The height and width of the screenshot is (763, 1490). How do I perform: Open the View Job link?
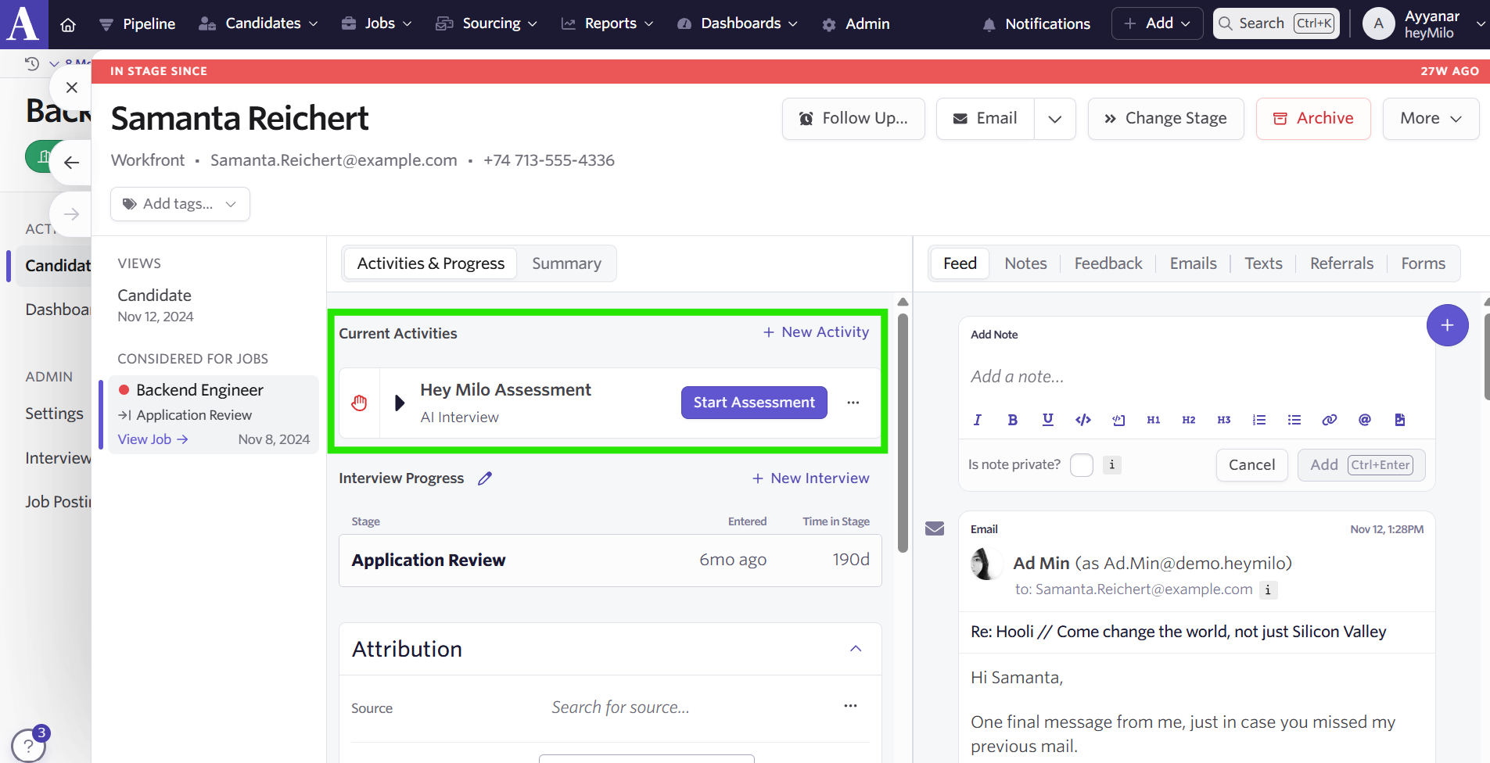tap(153, 439)
